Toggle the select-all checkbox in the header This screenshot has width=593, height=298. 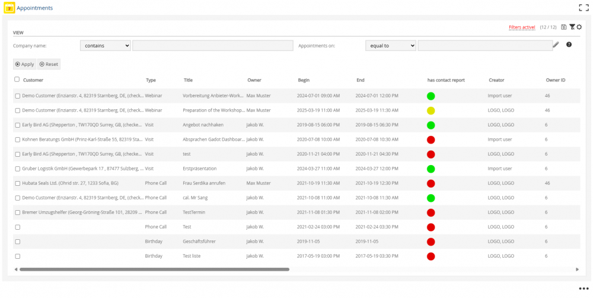point(17,80)
